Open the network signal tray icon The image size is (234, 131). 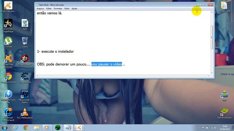coord(211,128)
